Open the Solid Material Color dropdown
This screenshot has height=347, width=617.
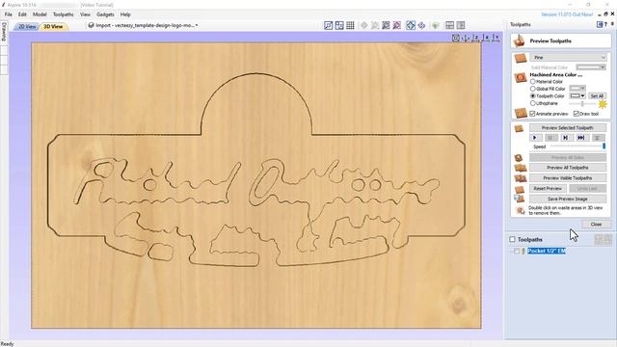pyautogui.click(x=591, y=67)
